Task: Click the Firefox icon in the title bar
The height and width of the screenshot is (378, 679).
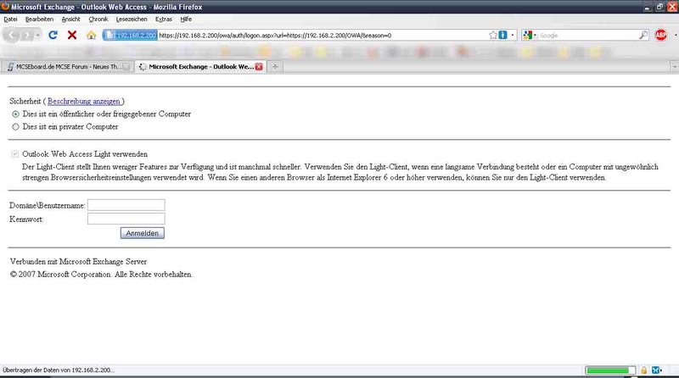Action: [x=5, y=7]
